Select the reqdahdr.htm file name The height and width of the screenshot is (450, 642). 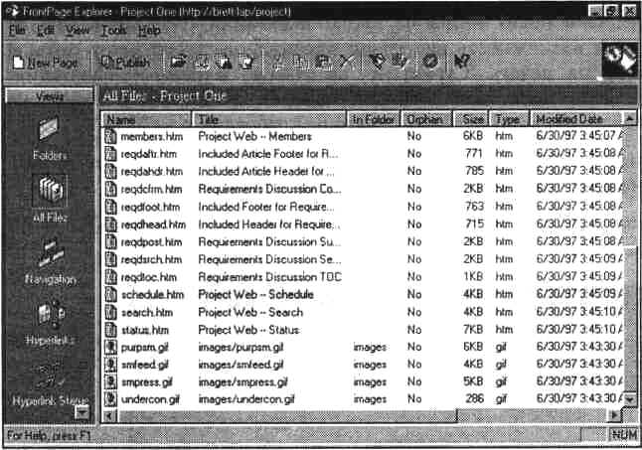point(151,172)
